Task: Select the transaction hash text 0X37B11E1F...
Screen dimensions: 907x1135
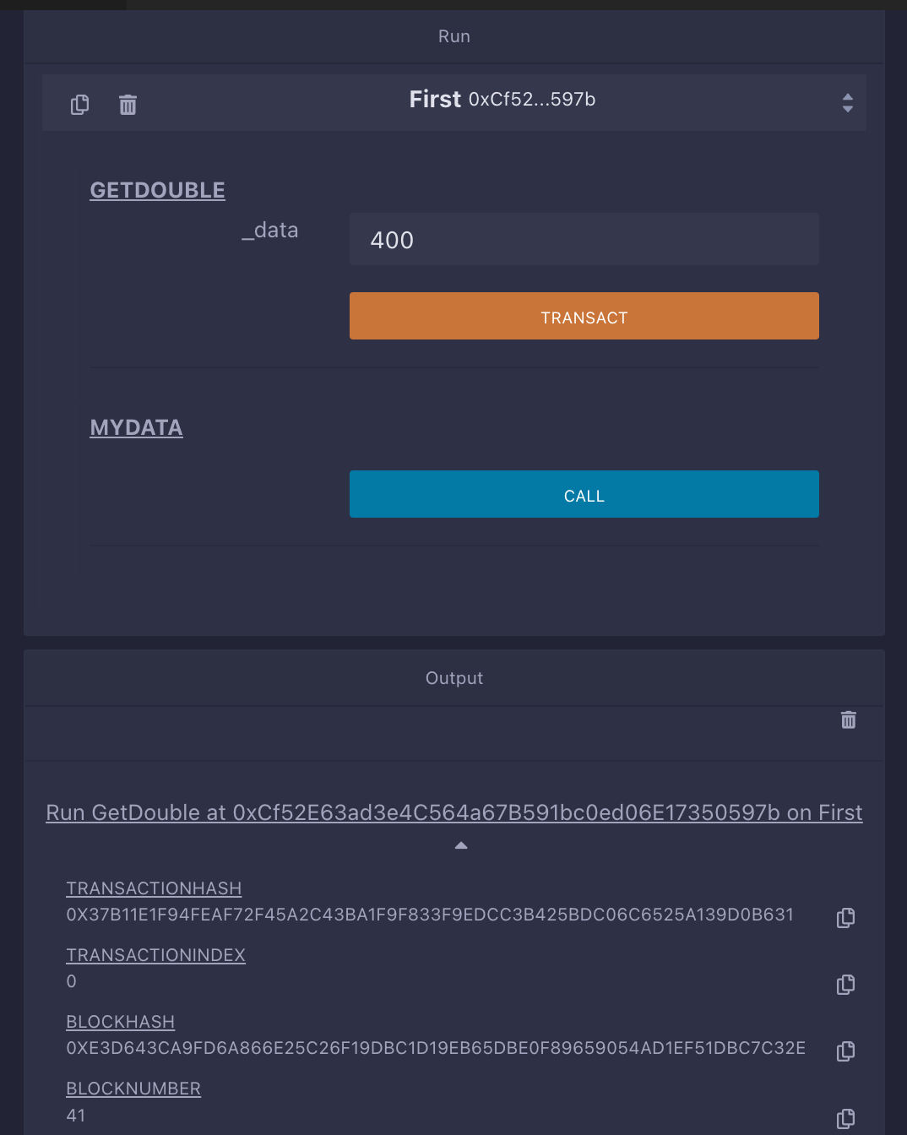Action: (430, 915)
